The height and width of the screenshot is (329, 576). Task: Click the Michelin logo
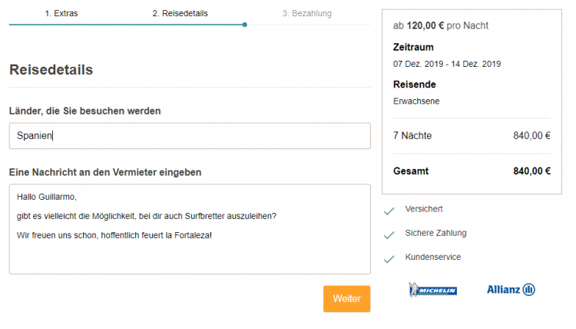[432, 290]
